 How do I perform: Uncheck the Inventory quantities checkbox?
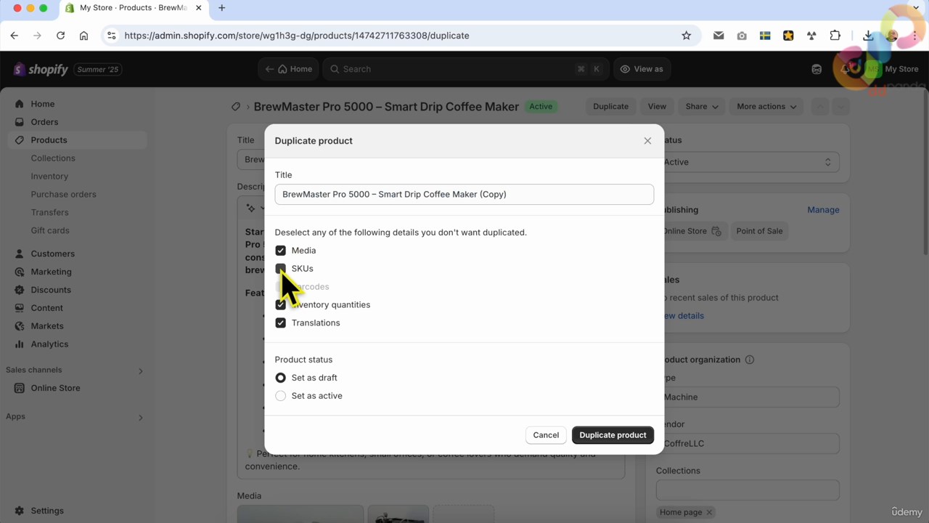tap(280, 305)
